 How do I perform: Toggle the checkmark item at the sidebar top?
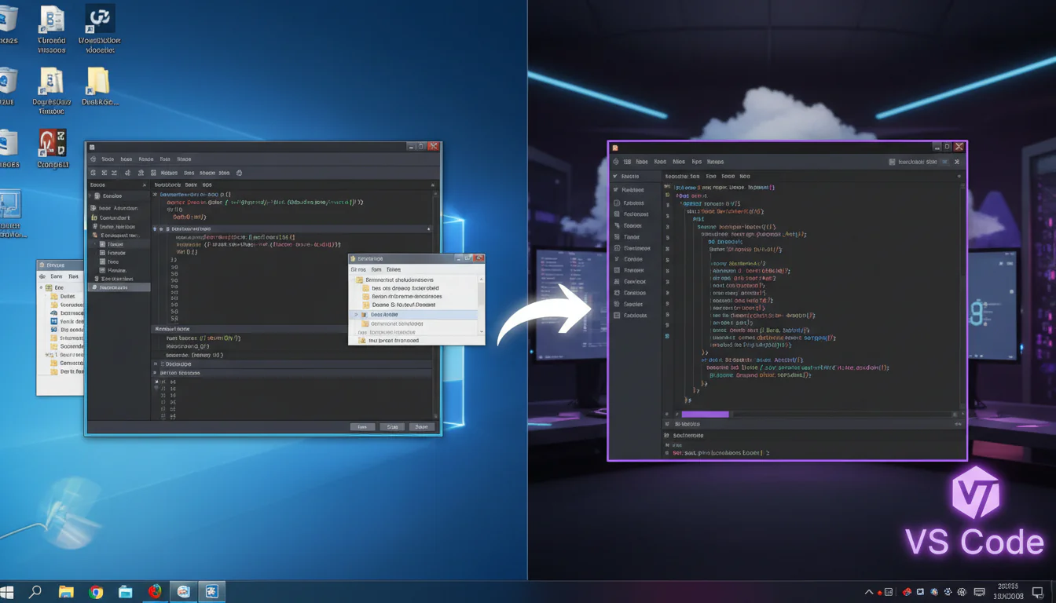(x=620, y=177)
